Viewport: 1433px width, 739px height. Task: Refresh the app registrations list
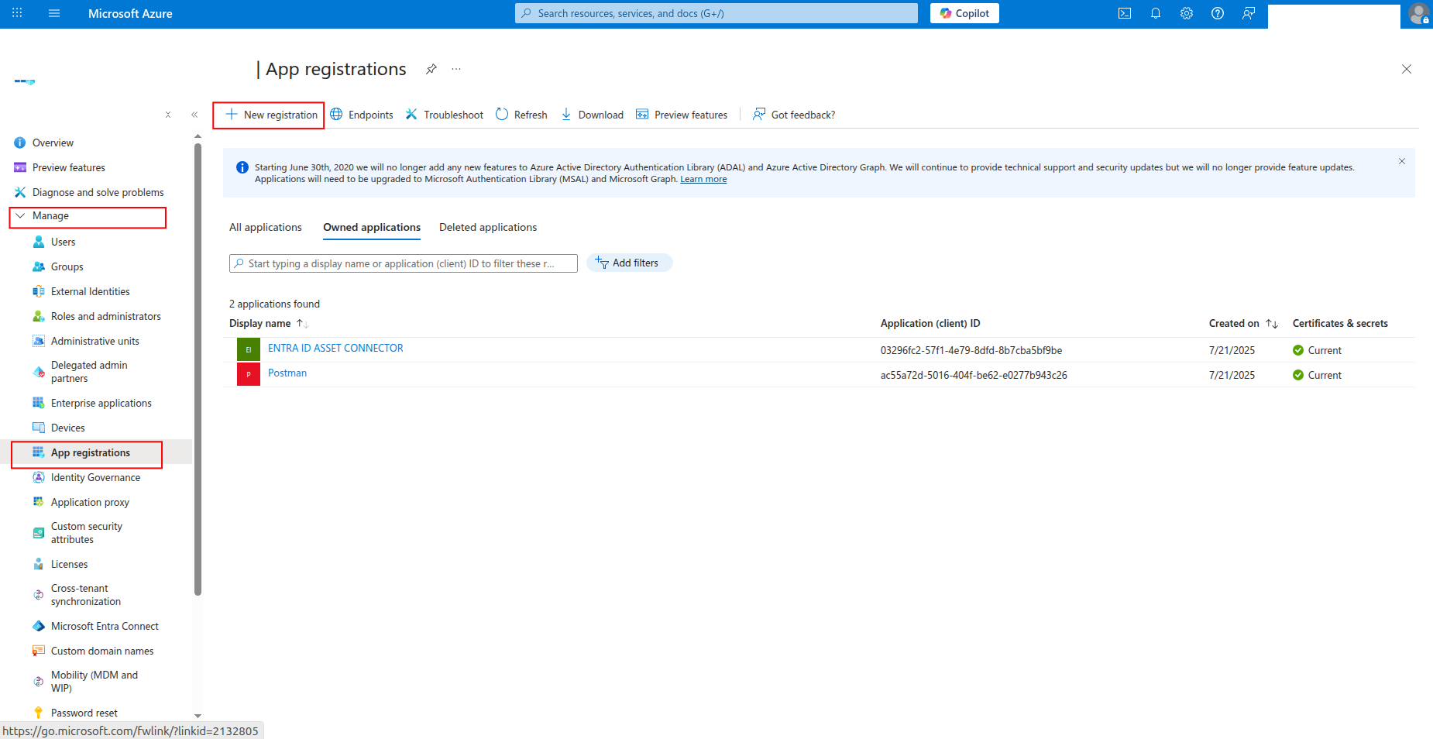(x=521, y=115)
